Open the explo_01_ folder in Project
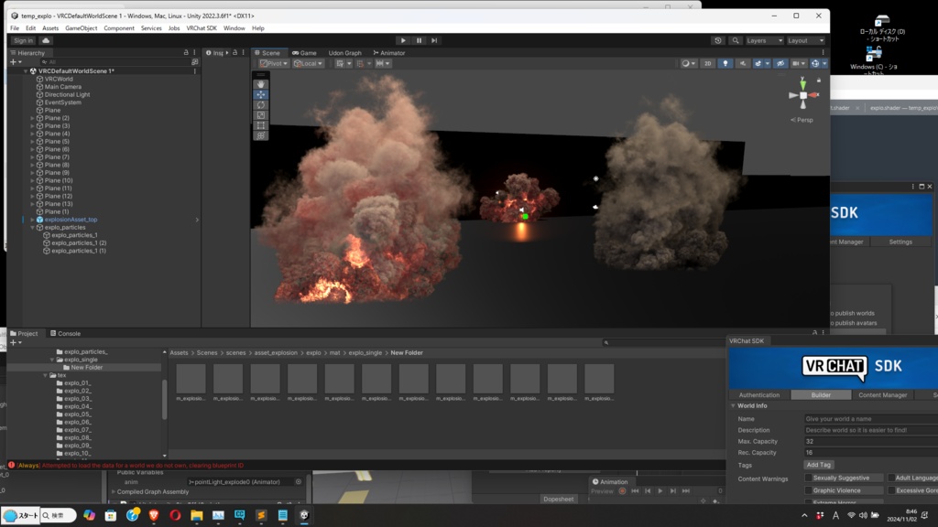Viewport: 938px width, 527px height. pyautogui.click(x=77, y=383)
